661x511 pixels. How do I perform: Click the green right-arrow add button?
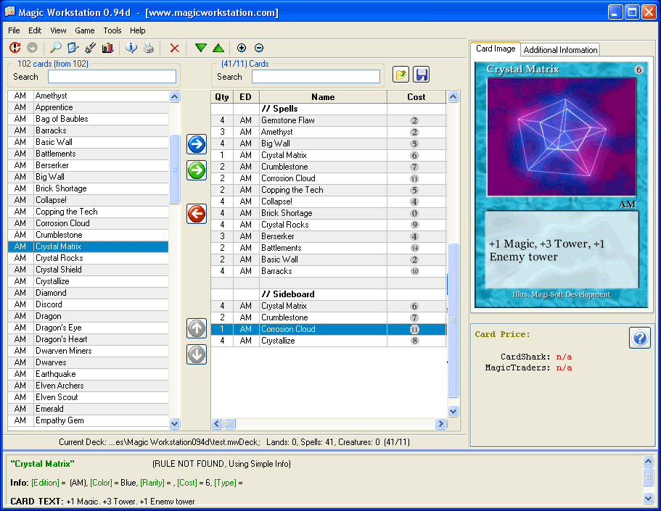point(197,170)
